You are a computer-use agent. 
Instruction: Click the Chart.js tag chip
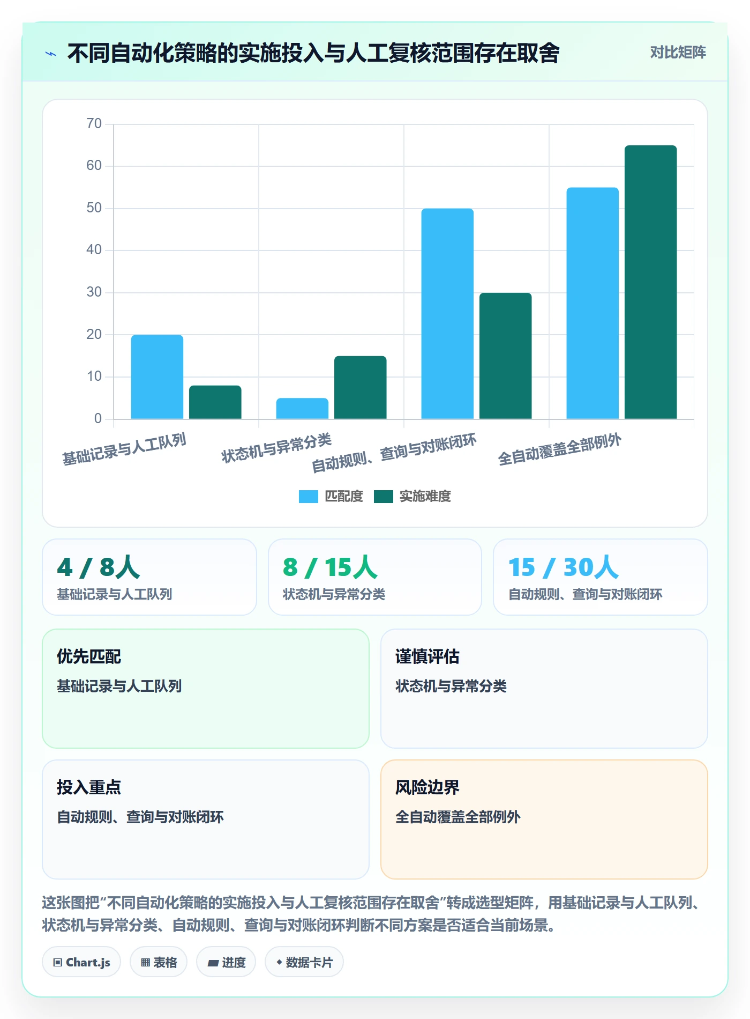coord(81,962)
